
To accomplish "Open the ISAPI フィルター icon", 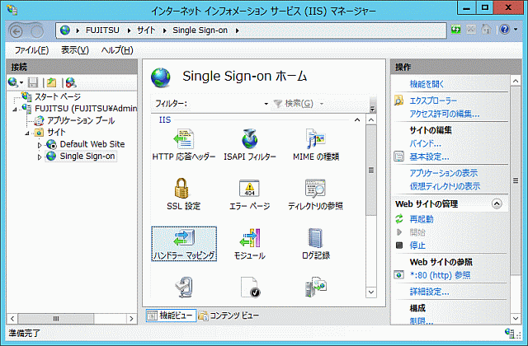I will (249, 141).
